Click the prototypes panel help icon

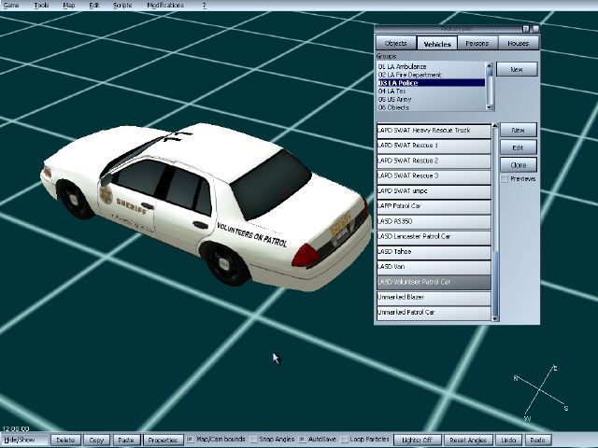[x=526, y=29]
